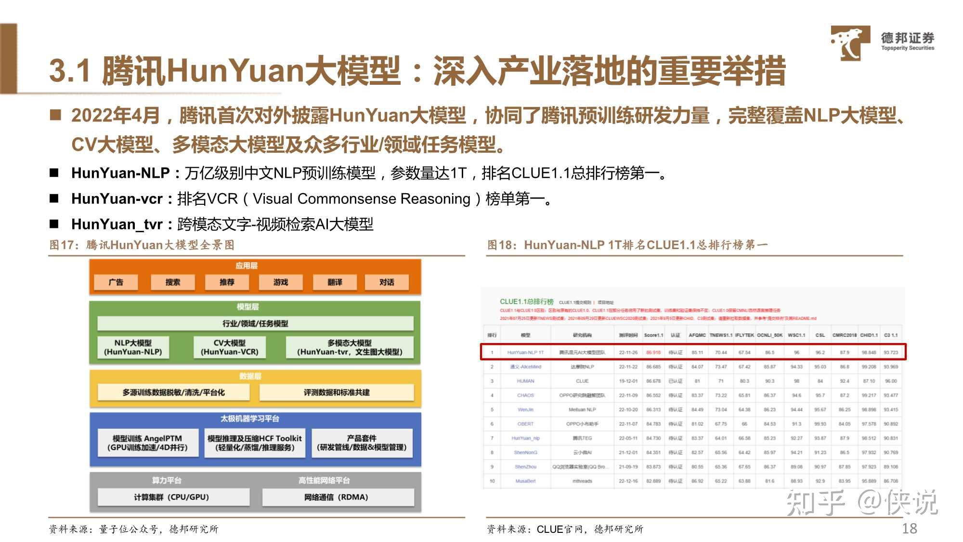Viewport: 963px width, 542px height.
Task: Click the red score 86.918 cell
Action: click(x=653, y=353)
